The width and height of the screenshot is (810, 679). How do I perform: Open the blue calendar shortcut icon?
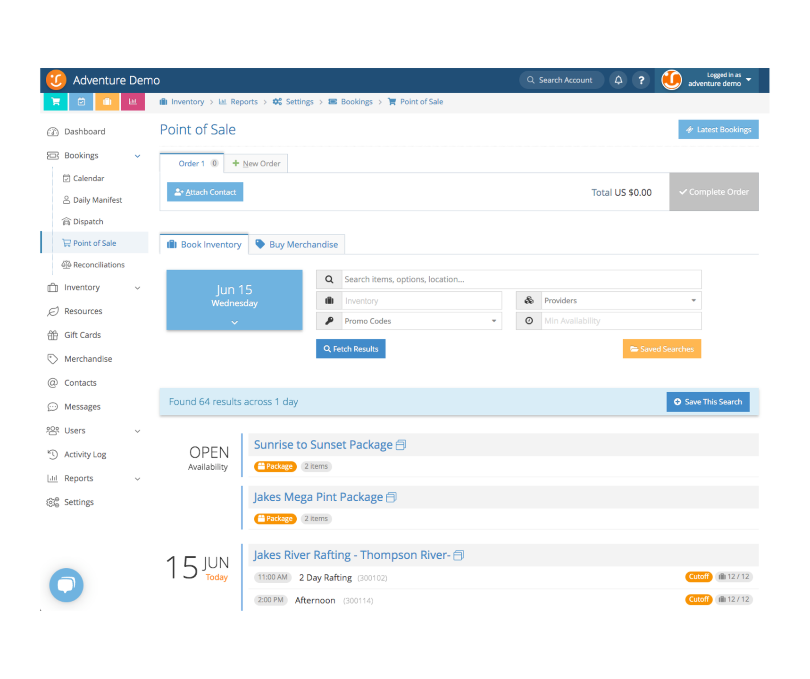(81, 102)
